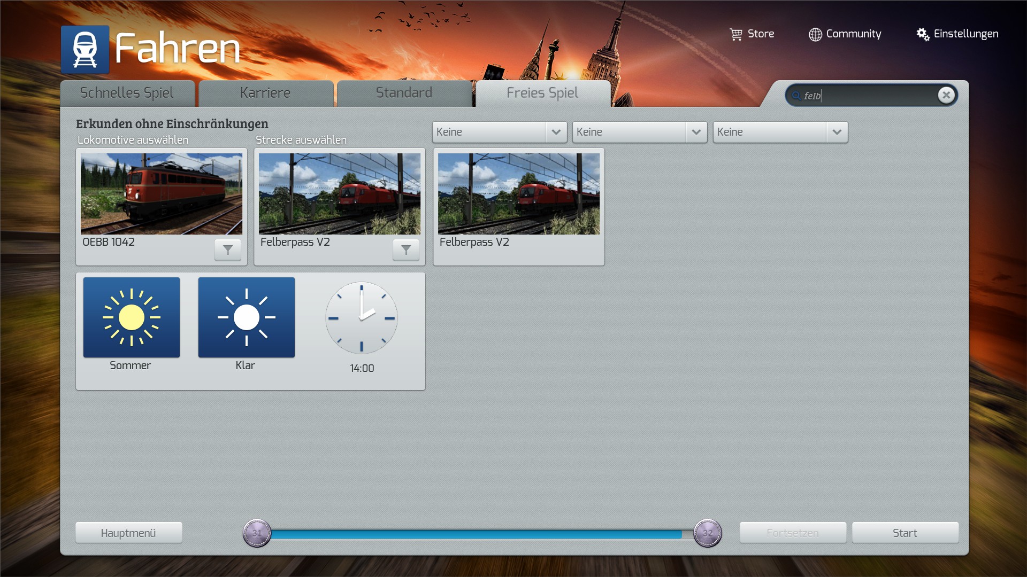Expand the first Keine dropdown
The width and height of the screenshot is (1027, 577).
tap(556, 132)
